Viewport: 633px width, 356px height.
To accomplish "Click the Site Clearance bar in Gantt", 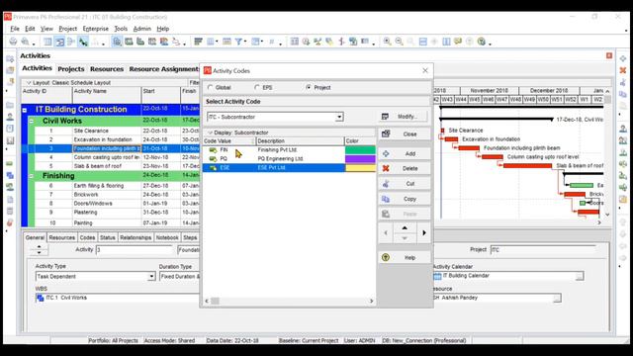I will [442, 131].
